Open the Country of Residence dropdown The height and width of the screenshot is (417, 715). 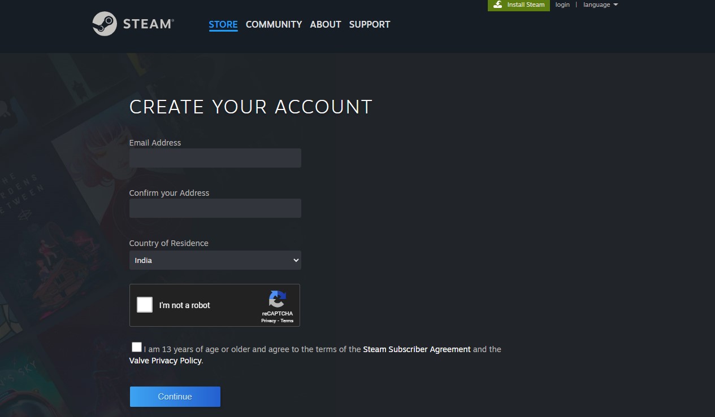(215, 260)
